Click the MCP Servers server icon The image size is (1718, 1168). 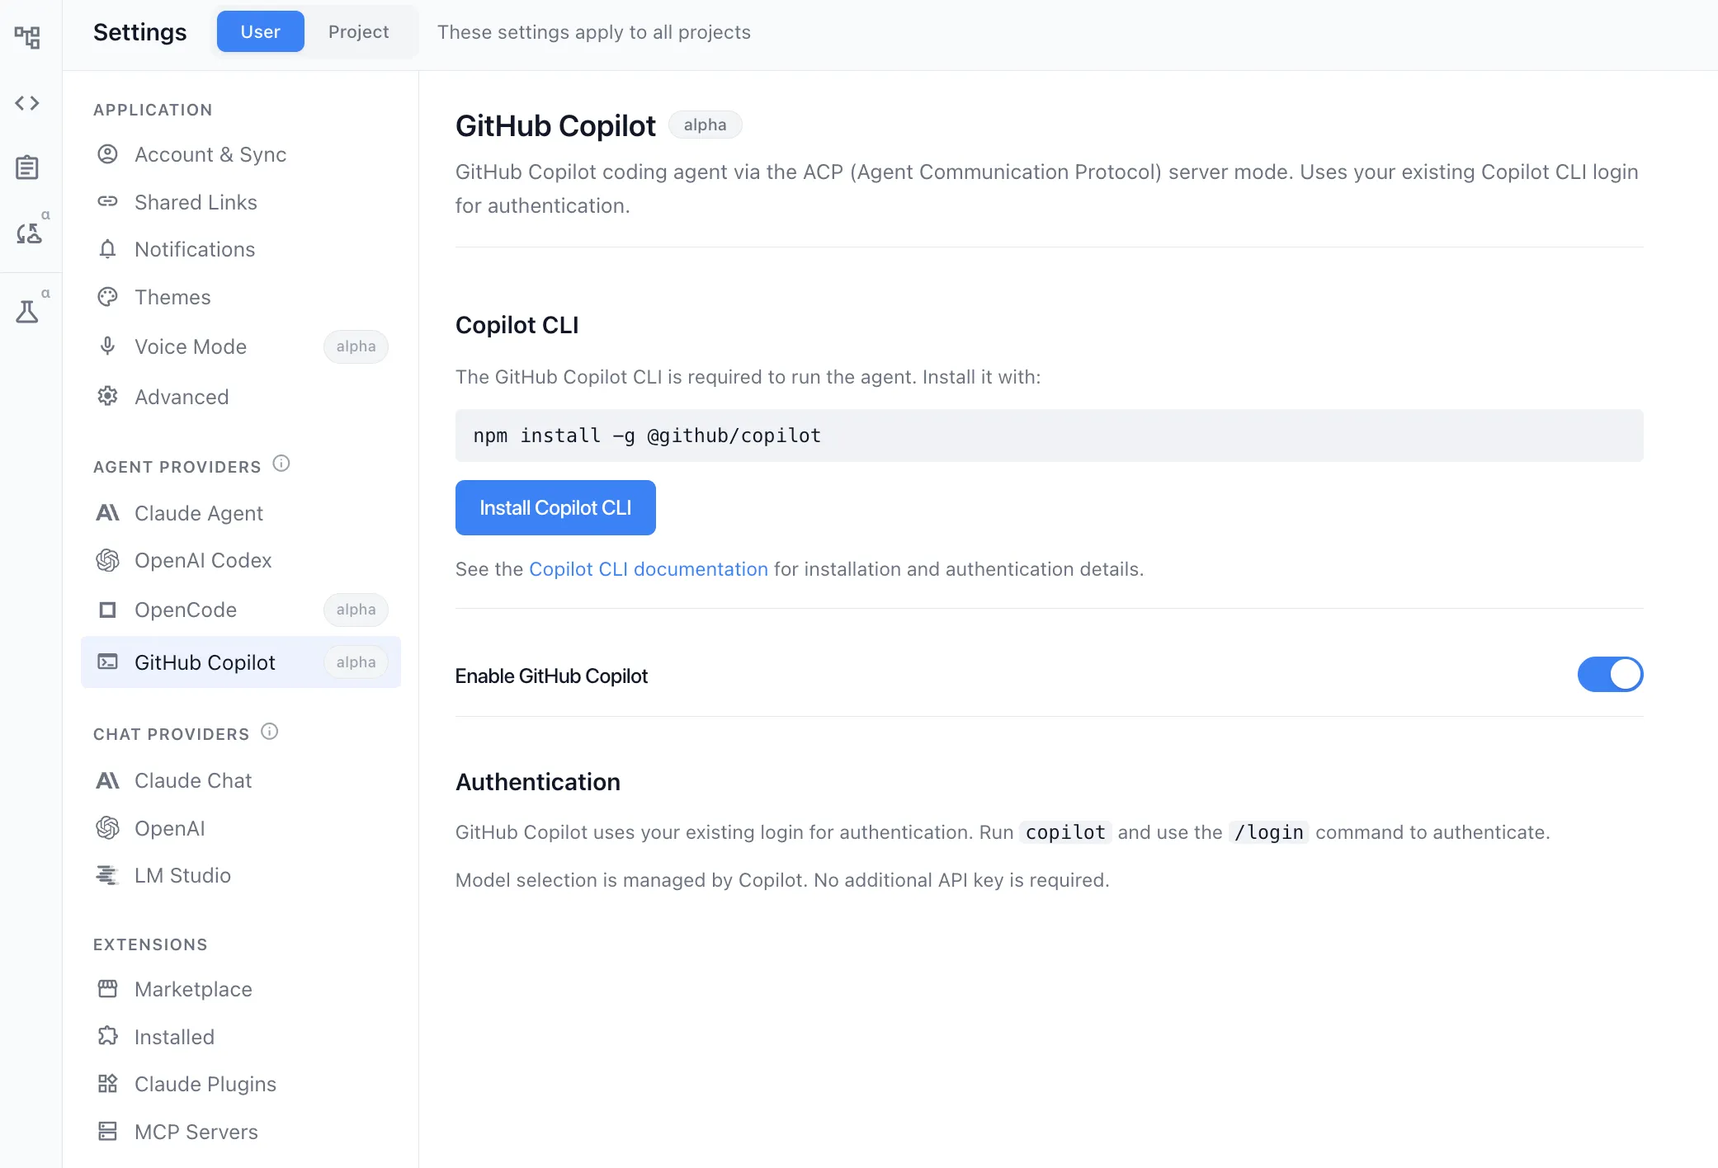point(108,1132)
